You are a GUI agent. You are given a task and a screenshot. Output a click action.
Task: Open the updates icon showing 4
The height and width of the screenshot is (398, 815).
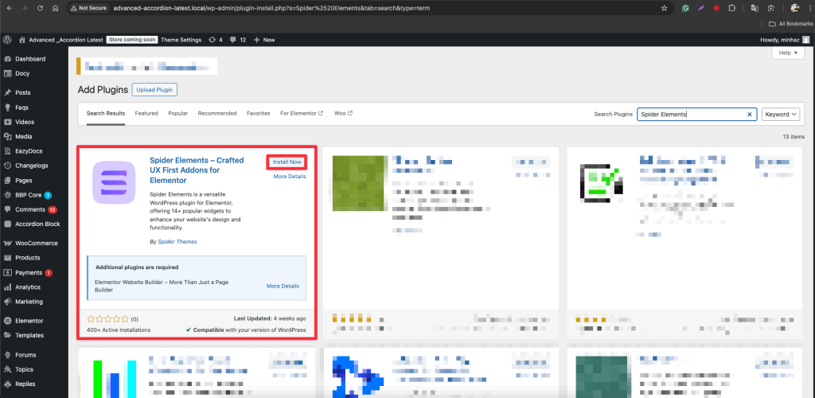[215, 40]
